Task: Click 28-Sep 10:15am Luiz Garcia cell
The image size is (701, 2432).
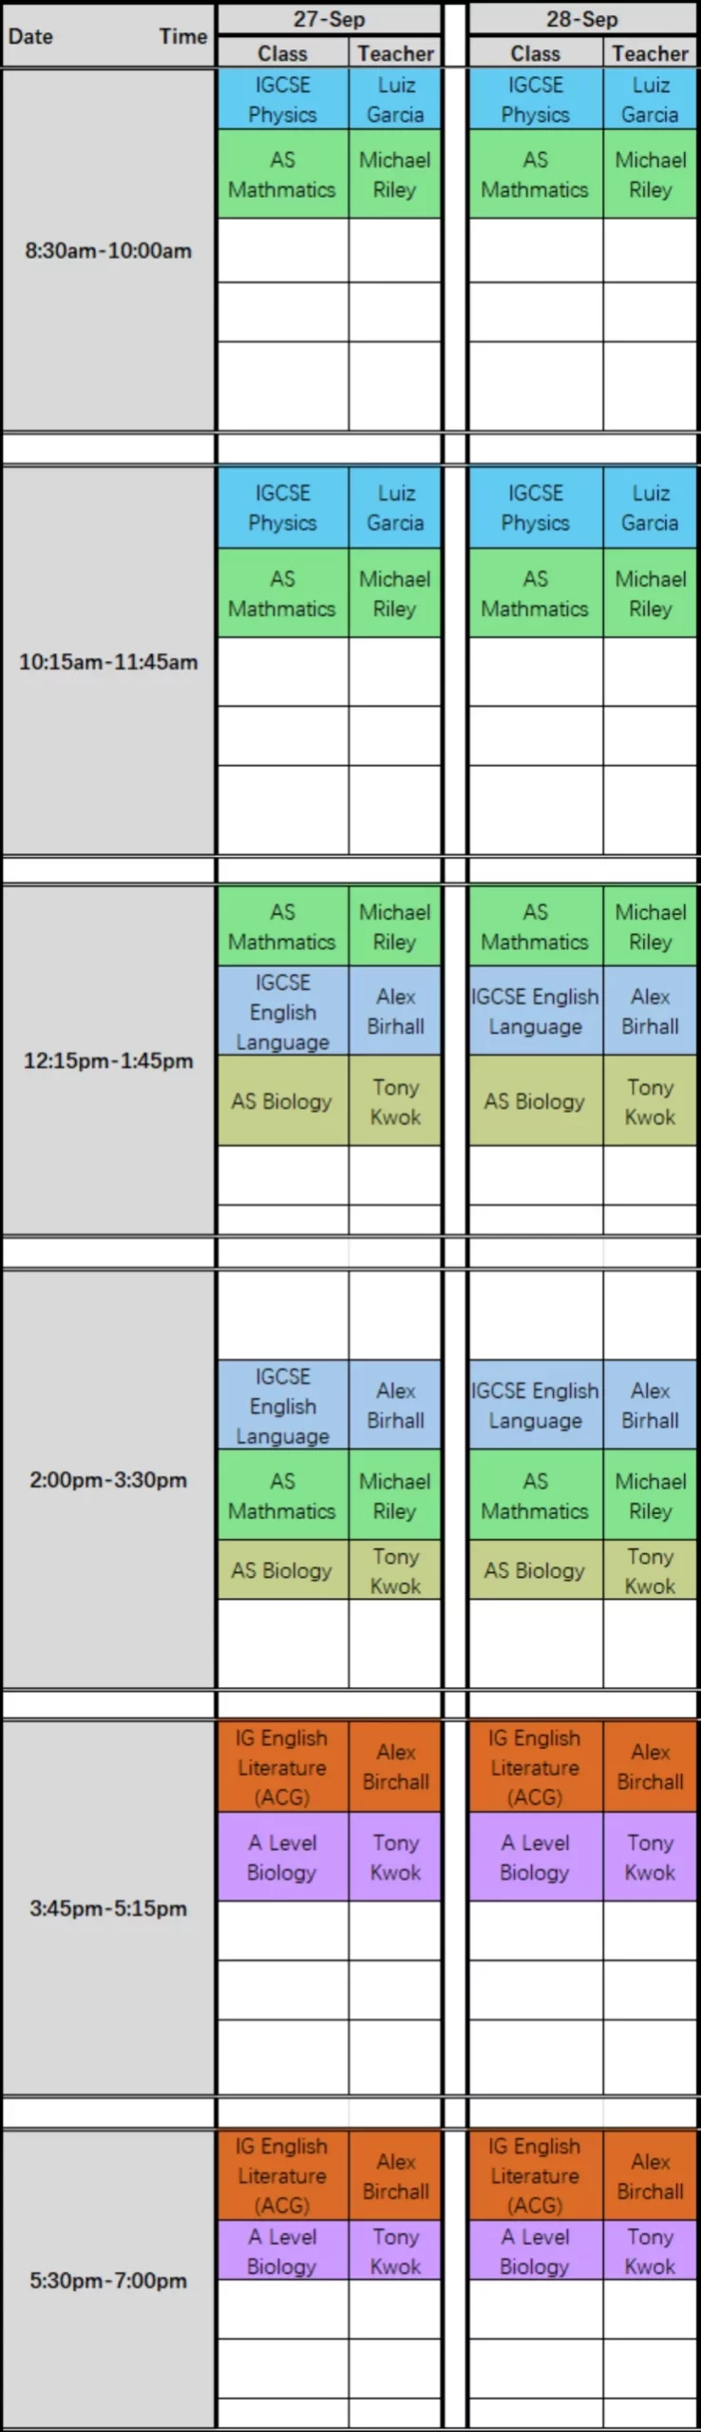Action: pyautogui.click(x=650, y=508)
